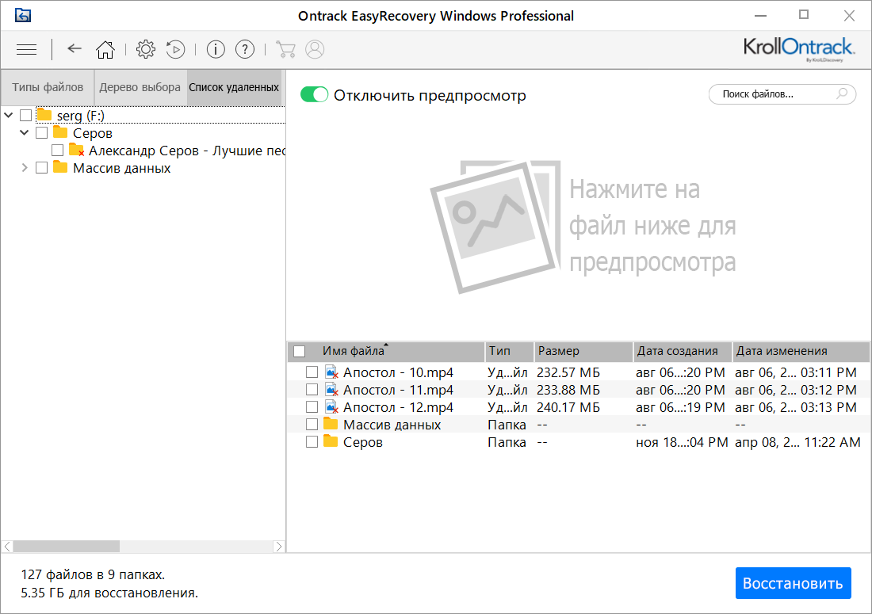This screenshot has width=872, height=614.
Task: Check the Александр Серов folder checkbox
Action: (x=57, y=151)
